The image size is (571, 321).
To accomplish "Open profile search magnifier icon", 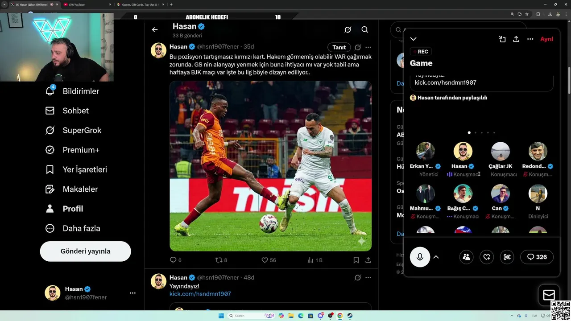I will [365, 30].
